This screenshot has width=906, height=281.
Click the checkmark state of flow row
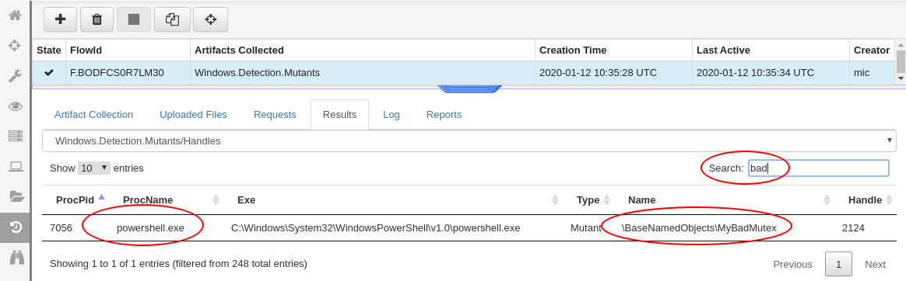click(x=49, y=72)
